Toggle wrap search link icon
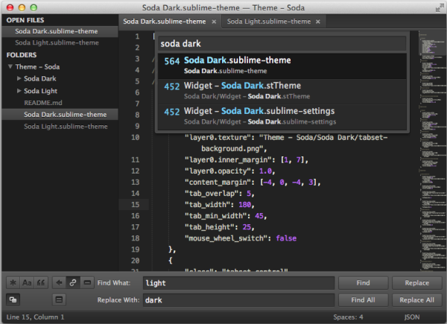 73,283
